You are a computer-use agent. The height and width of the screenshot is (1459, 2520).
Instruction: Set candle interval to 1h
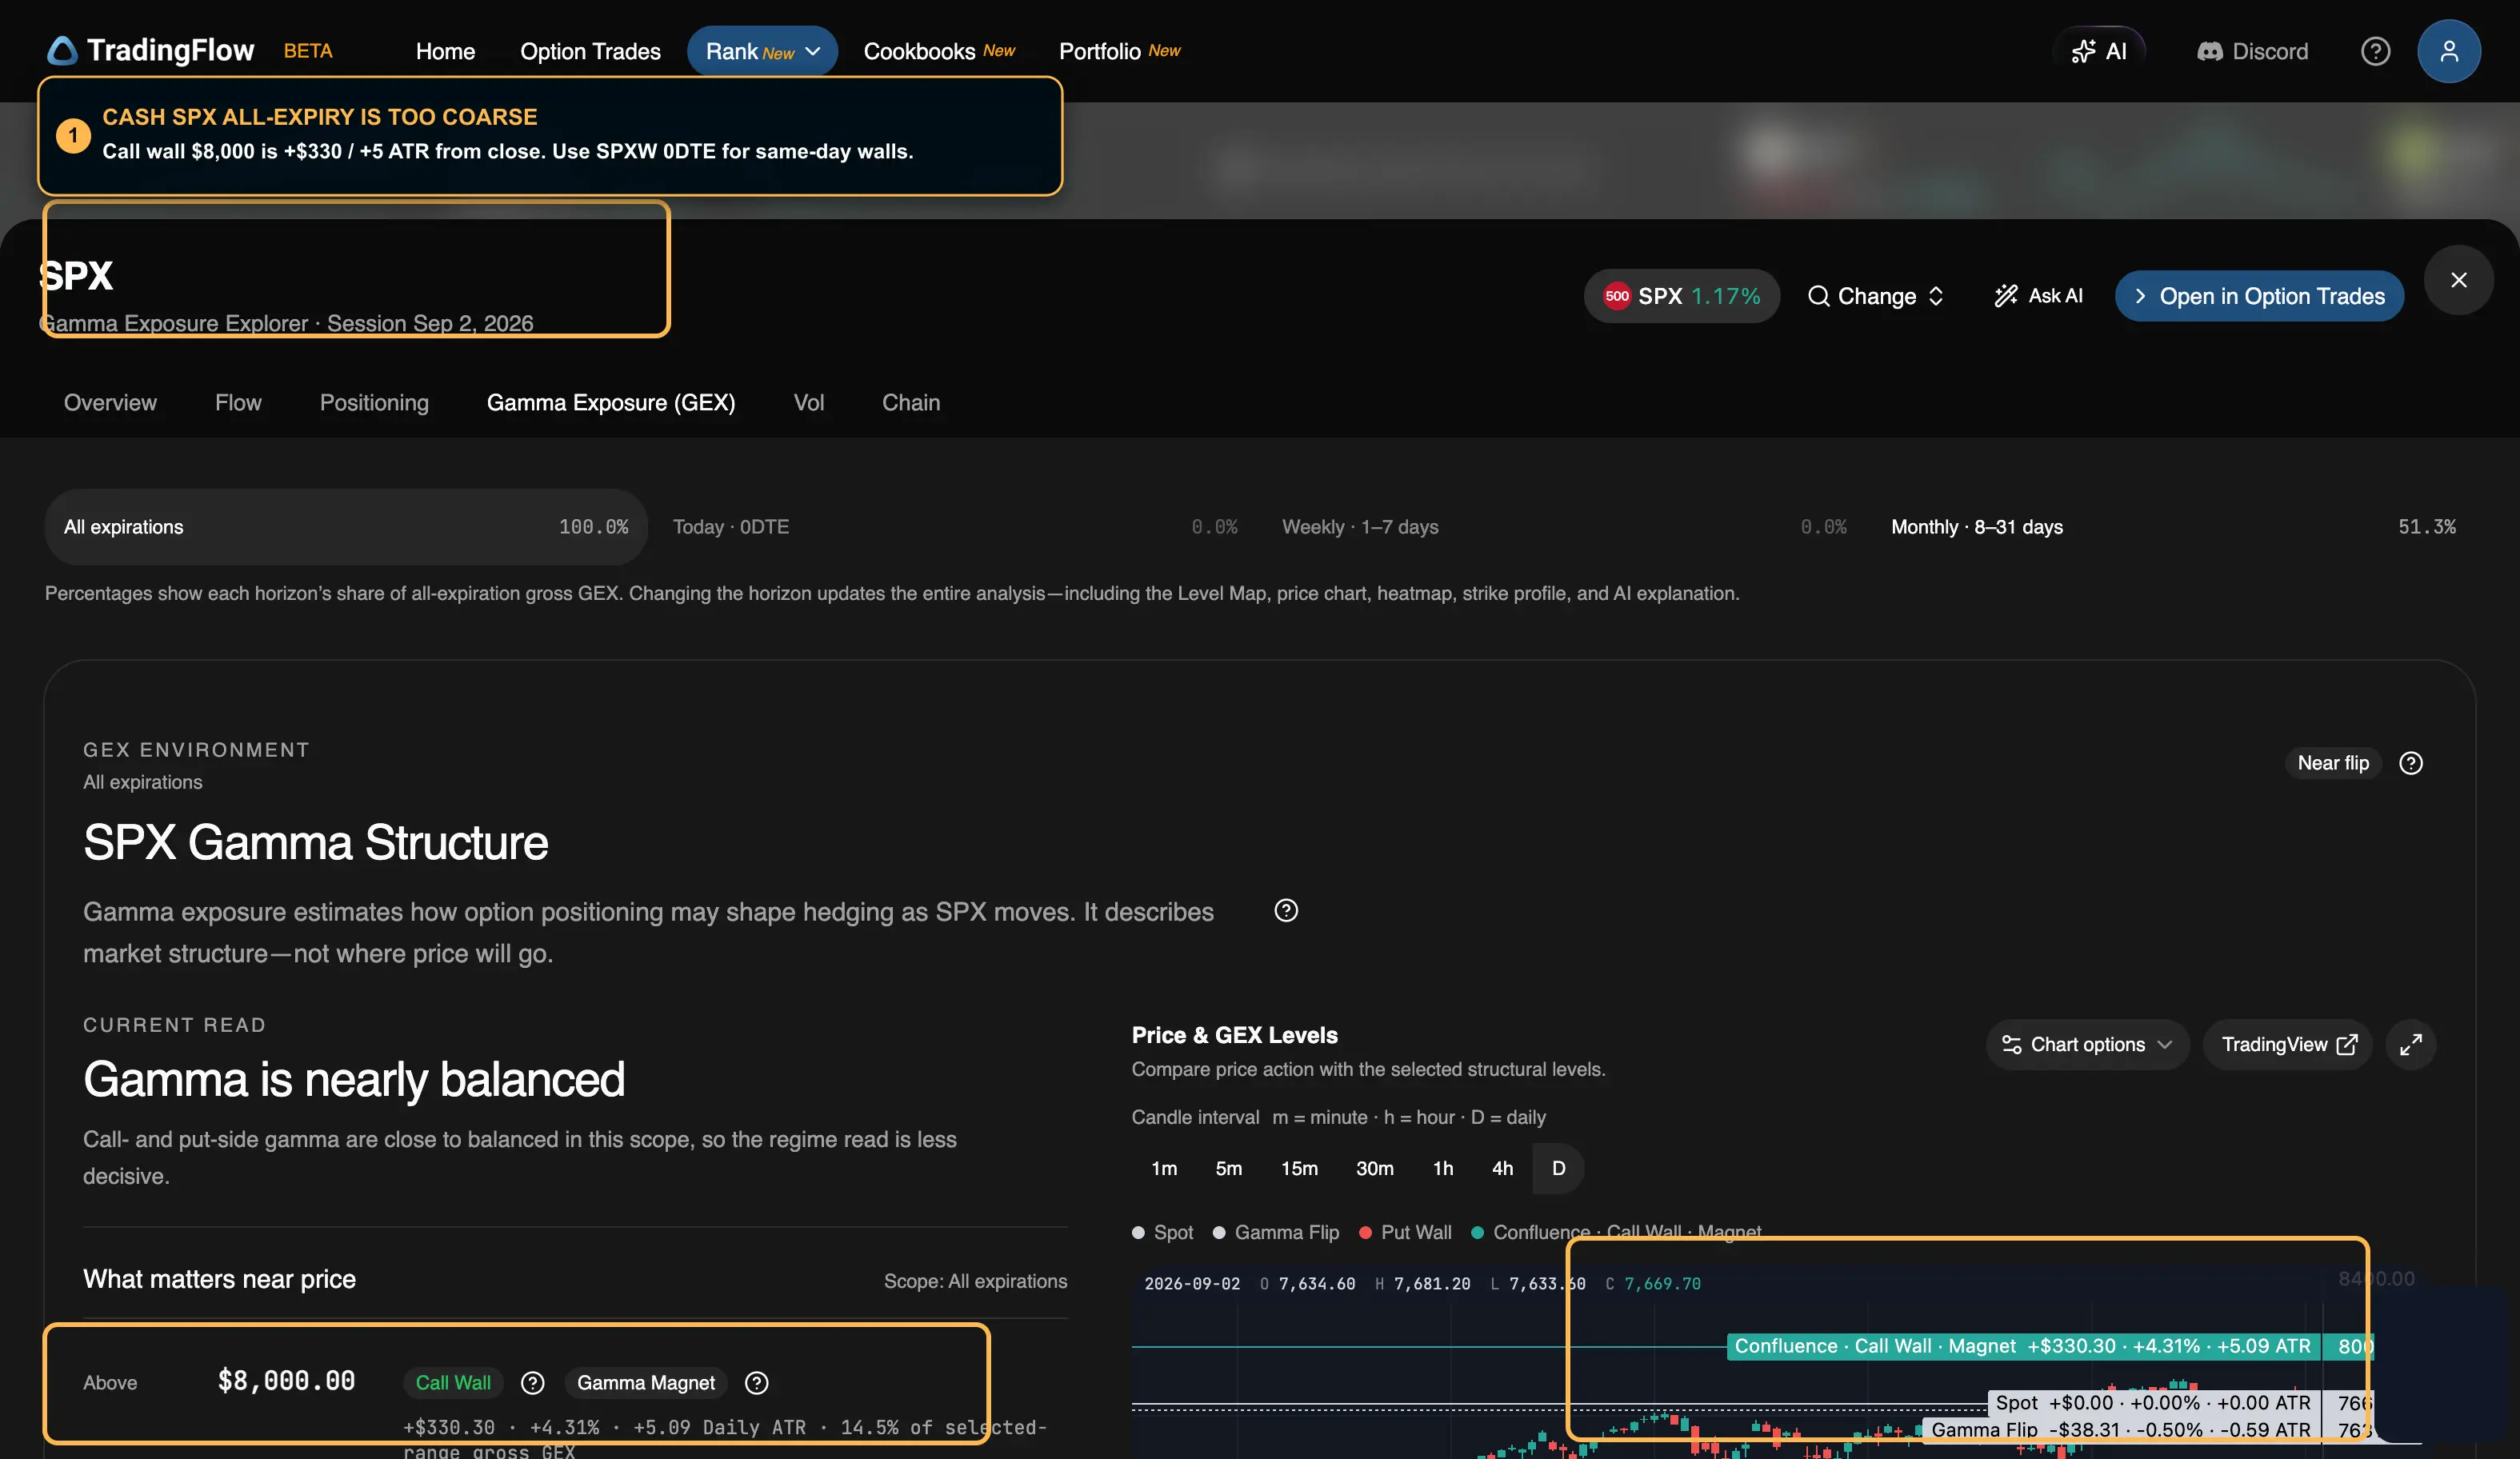tap(1443, 1168)
